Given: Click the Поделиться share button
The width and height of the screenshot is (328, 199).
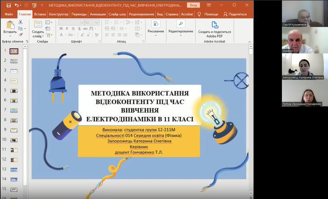Looking at the screenshot, I should pos(235,14).
